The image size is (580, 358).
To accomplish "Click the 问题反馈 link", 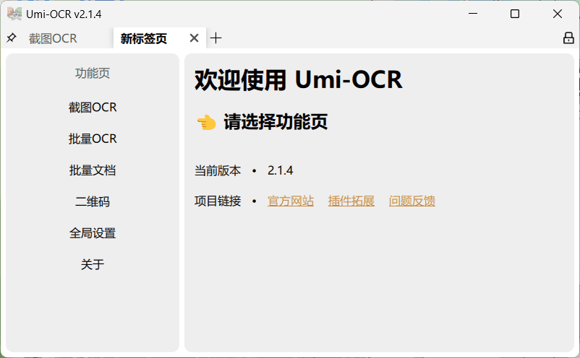I will point(412,201).
